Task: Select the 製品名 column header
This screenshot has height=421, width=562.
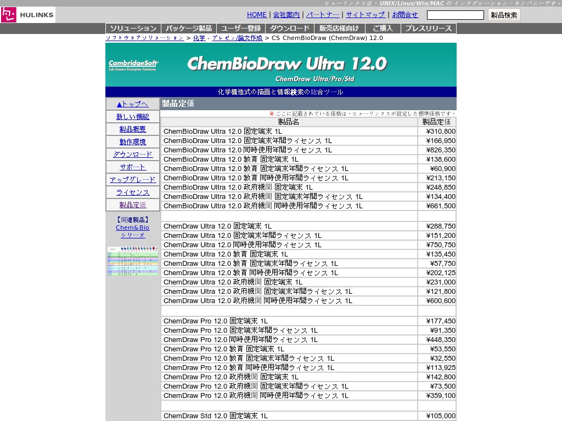Action: (289, 122)
